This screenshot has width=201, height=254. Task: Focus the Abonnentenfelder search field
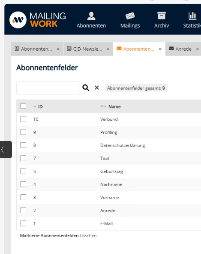click(x=48, y=88)
